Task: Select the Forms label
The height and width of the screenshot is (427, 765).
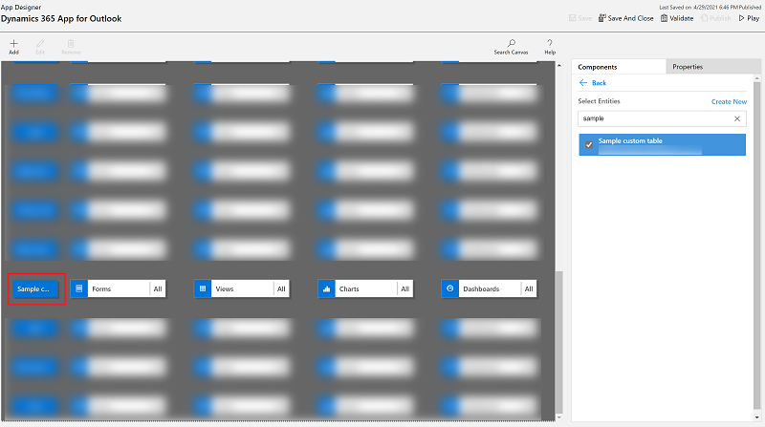Action: [101, 289]
